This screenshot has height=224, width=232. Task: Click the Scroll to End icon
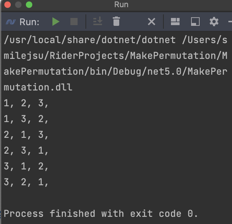click(98, 21)
